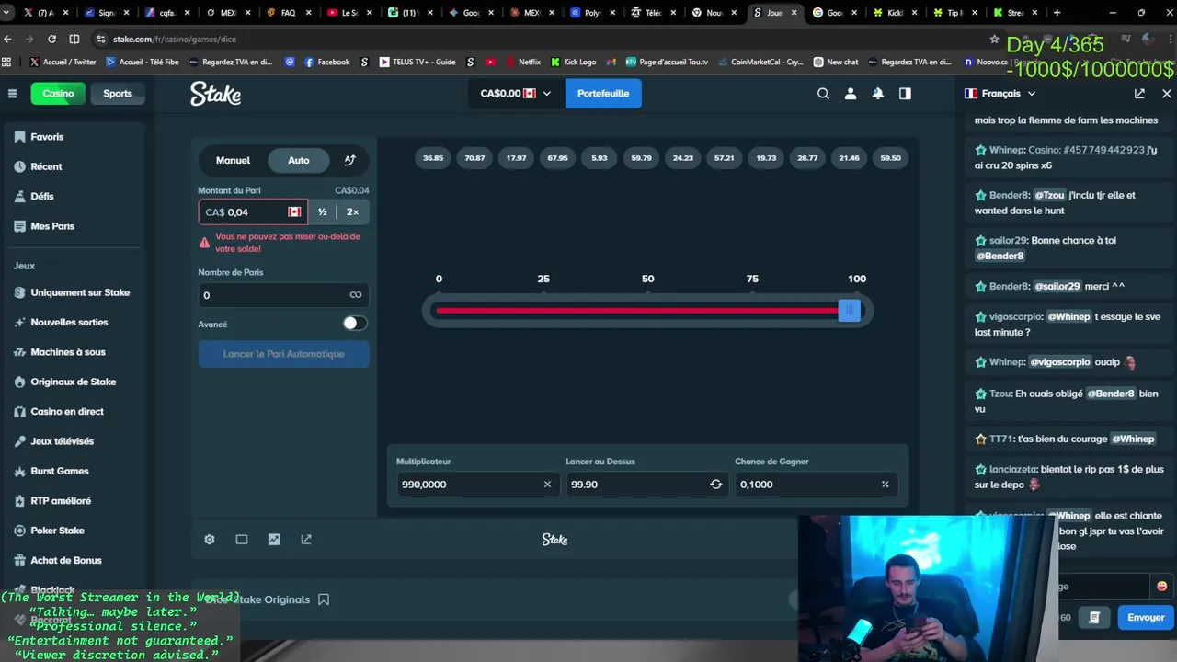Open the CA$0.00 balance dropdown
Viewport: 1177px width, 662px height.
pos(515,94)
